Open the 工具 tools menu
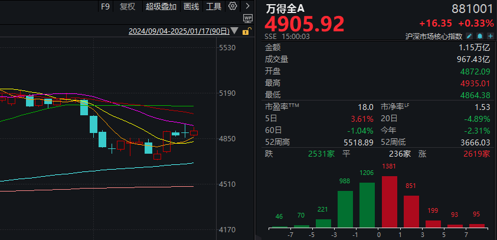The height and width of the screenshot is (240, 497). click(x=214, y=7)
